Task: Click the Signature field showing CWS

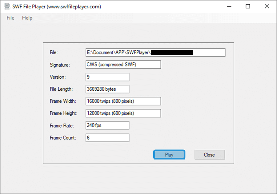Action: click(x=123, y=65)
